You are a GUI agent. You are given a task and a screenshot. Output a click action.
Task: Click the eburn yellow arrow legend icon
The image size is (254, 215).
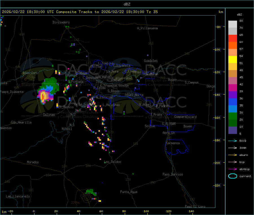click(x=233, y=155)
